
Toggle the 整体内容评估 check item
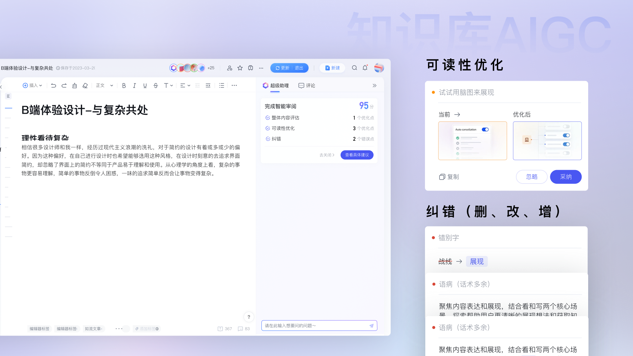[268, 118]
